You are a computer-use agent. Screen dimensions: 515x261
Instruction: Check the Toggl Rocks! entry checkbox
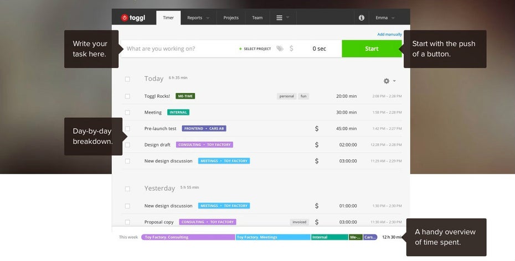click(x=127, y=96)
